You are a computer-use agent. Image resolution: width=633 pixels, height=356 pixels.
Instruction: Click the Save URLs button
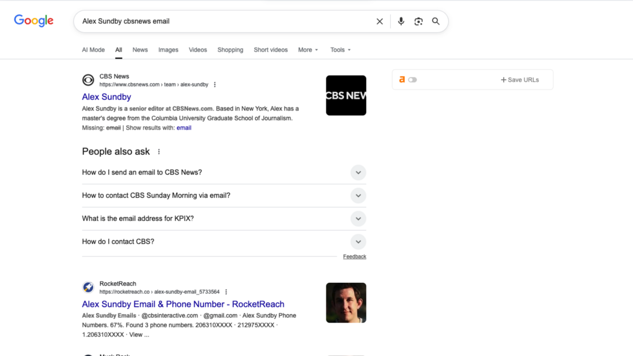pyautogui.click(x=520, y=80)
